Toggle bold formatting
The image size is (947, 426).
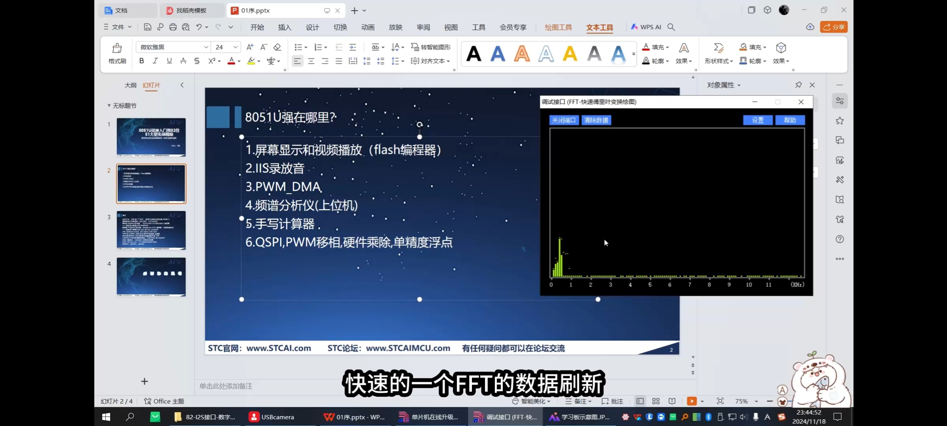pyautogui.click(x=142, y=61)
